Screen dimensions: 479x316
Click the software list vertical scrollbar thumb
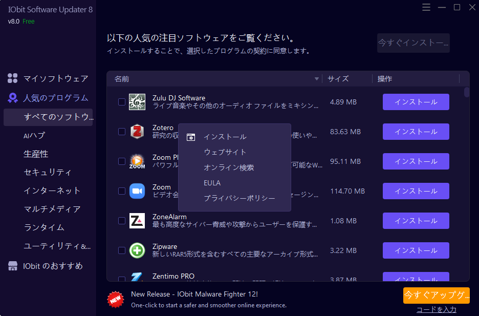(467, 92)
